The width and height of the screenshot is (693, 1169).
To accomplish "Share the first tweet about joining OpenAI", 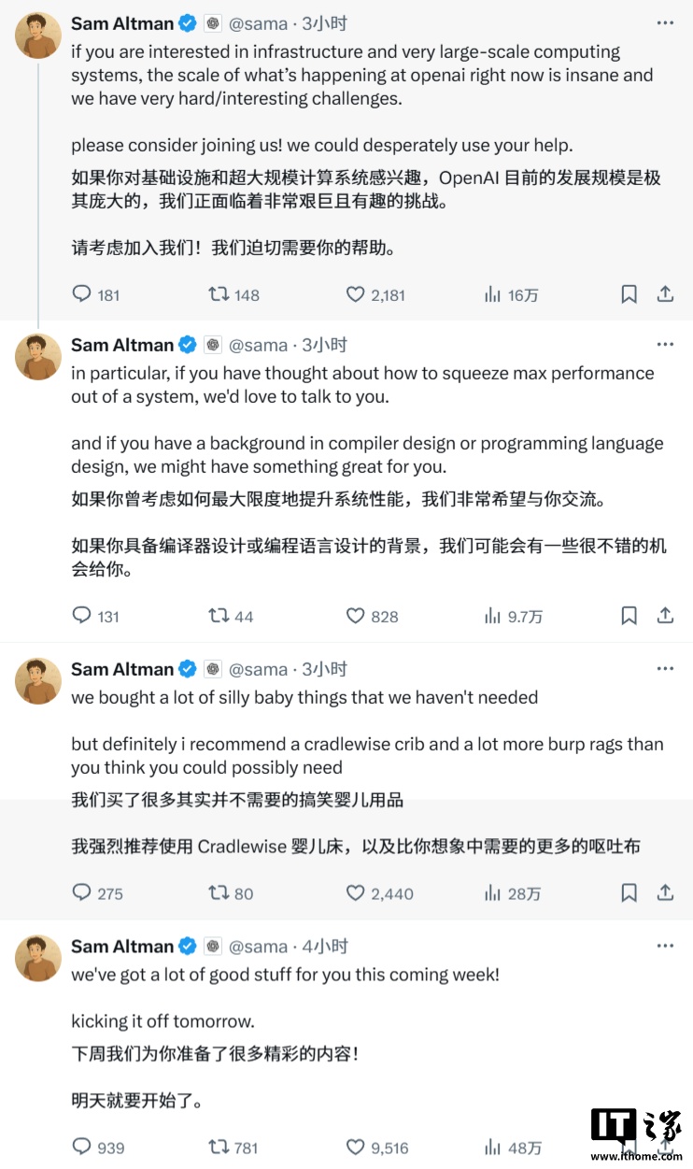I will click(665, 294).
